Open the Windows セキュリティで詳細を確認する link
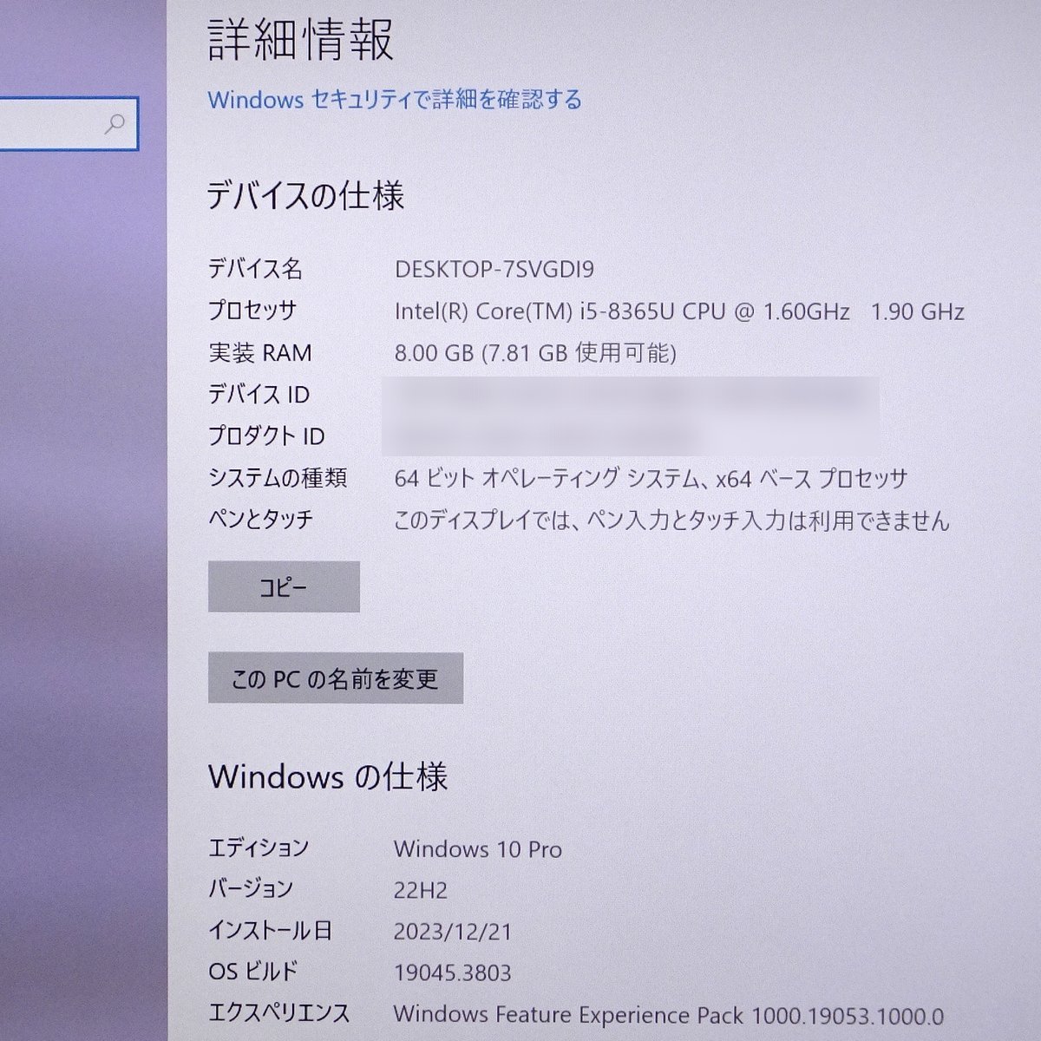The image size is (1041, 1041). click(x=395, y=100)
